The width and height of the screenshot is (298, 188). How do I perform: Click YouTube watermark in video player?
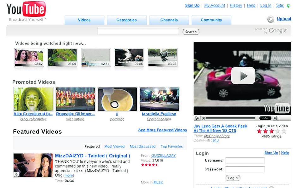[277, 108]
